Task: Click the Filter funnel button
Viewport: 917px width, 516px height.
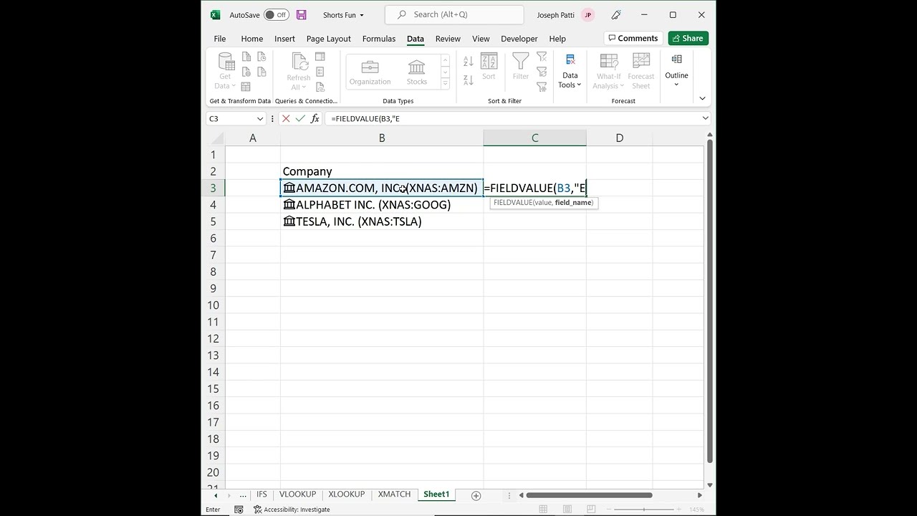Action: pos(521,67)
